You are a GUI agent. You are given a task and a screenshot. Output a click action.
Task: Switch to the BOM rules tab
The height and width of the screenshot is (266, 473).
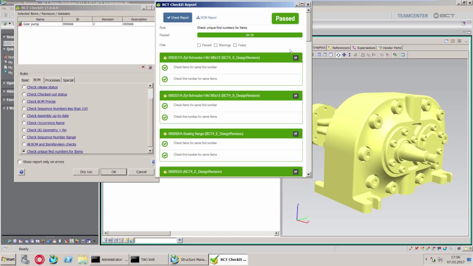(37, 80)
